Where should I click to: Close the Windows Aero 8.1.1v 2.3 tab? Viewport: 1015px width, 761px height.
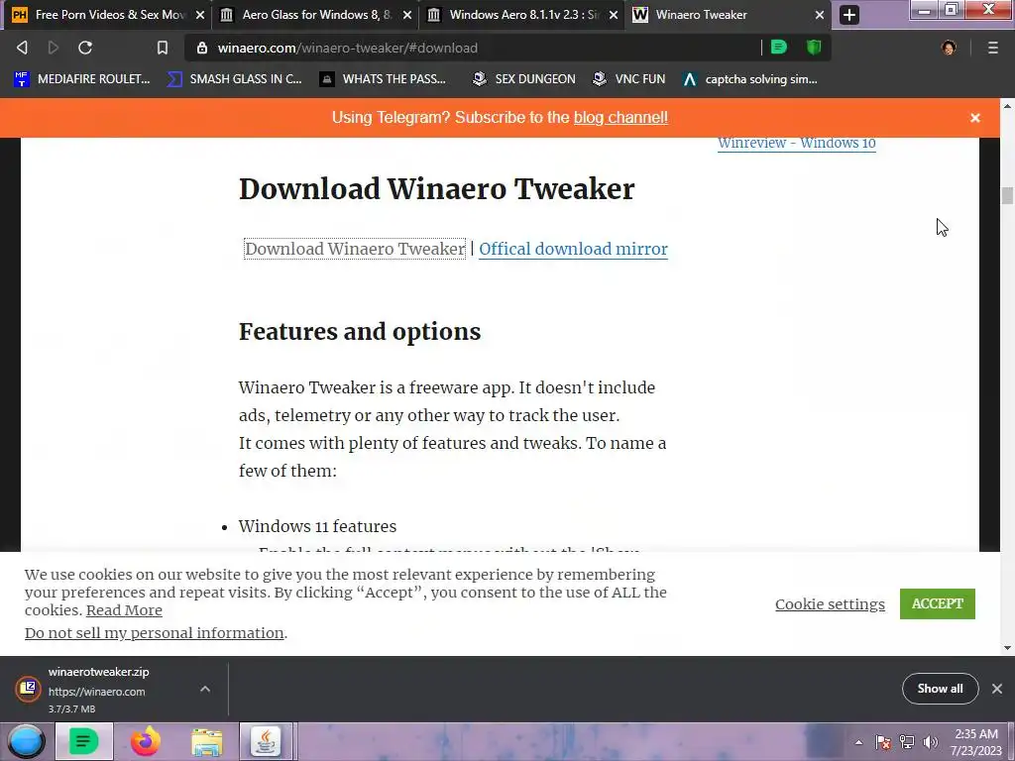pos(614,14)
